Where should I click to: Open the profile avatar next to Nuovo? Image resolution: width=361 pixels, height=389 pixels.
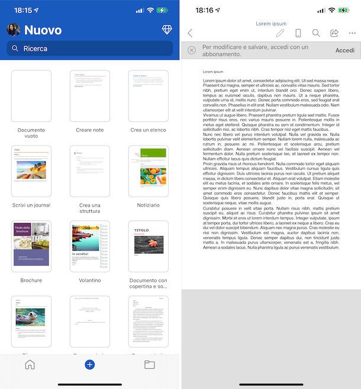click(14, 30)
